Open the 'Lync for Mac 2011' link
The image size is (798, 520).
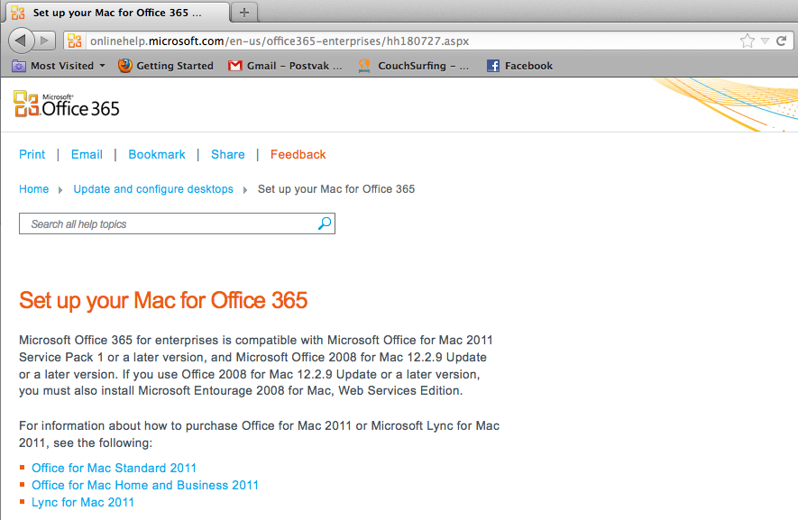pyautogui.click(x=83, y=502)
